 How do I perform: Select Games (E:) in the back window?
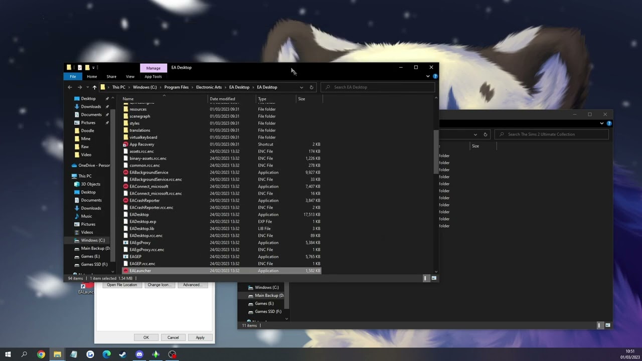264,303
